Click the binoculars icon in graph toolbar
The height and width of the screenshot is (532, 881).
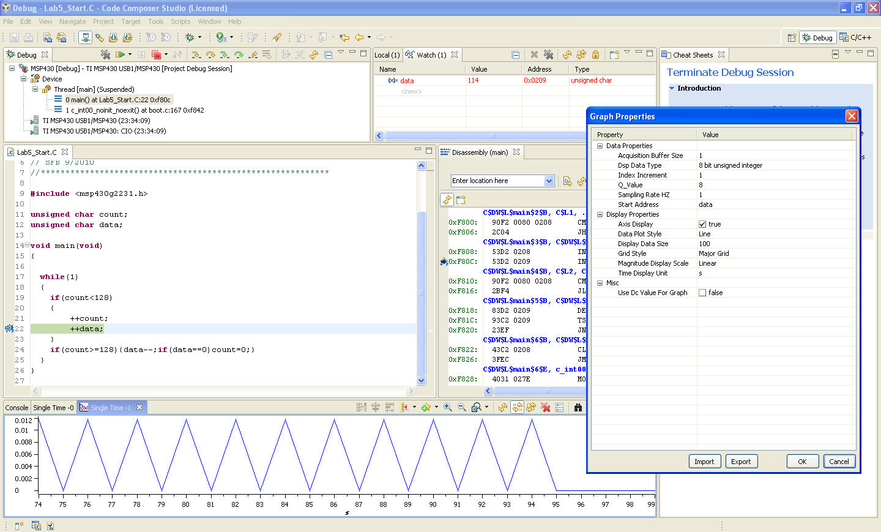(578, 407)
